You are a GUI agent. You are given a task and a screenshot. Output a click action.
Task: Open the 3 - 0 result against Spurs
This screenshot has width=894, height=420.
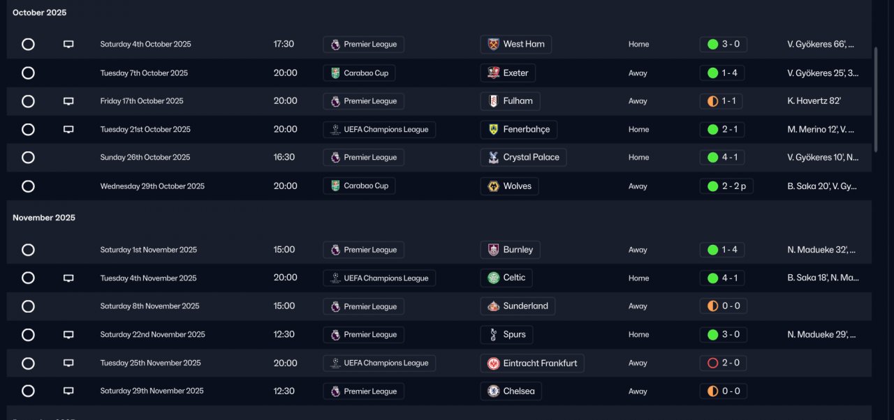(724, 335)
